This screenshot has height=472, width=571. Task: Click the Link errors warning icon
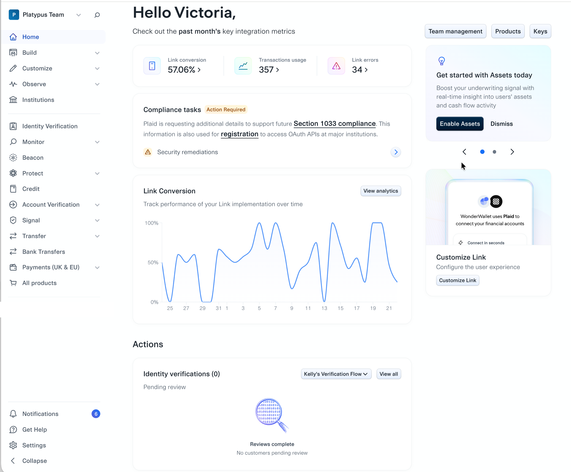coord(336,66)
